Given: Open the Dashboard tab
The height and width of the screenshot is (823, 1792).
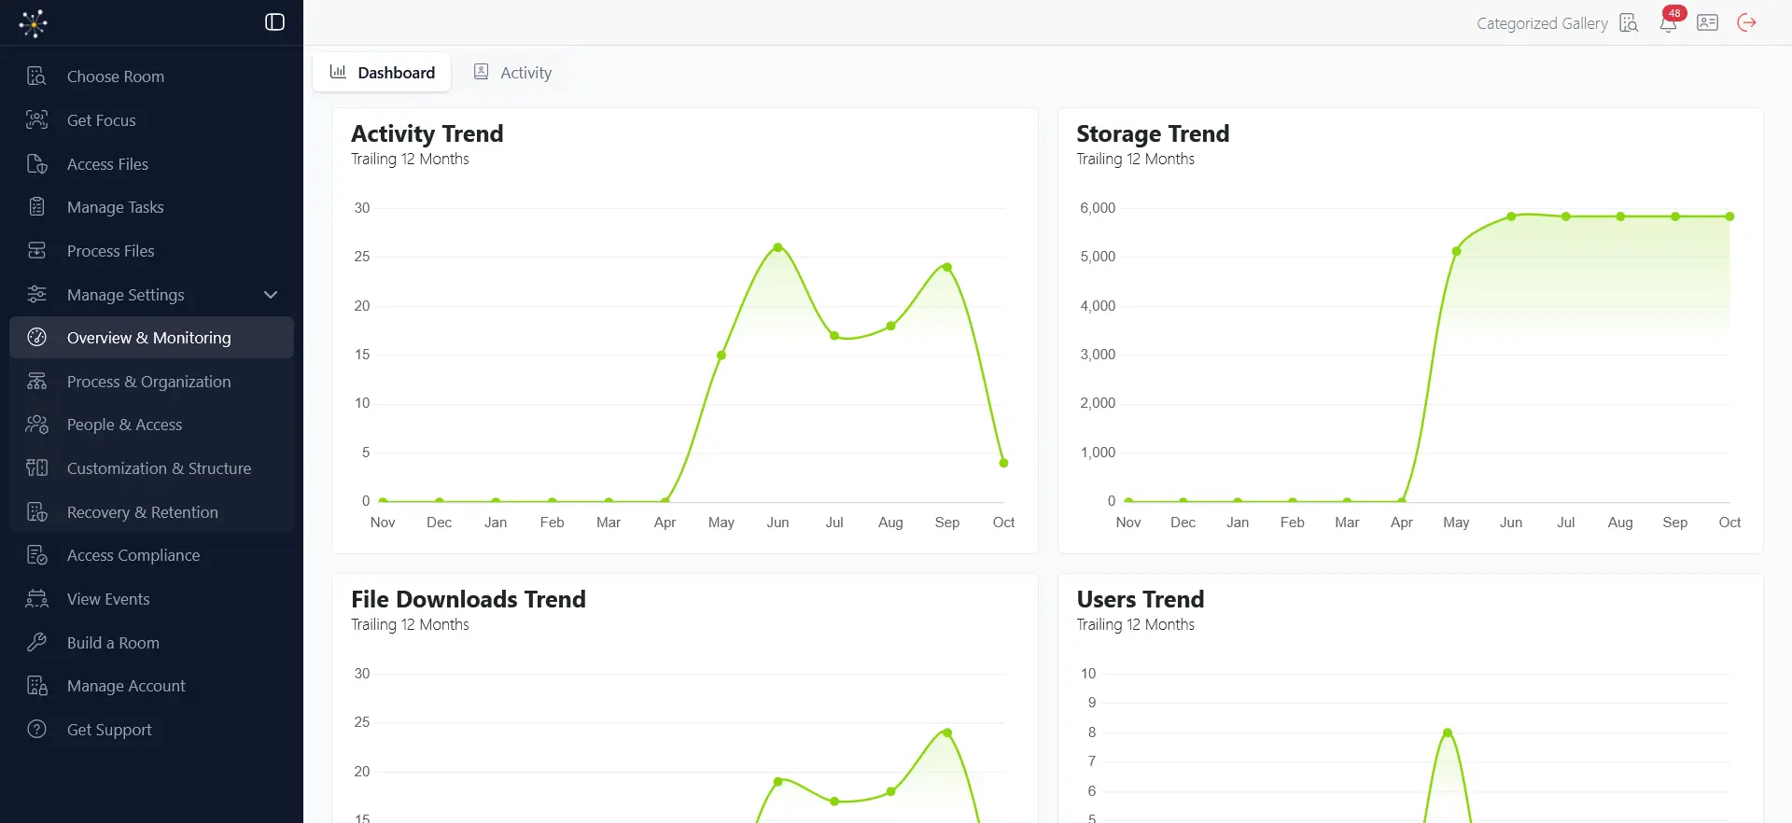Looking at the screenshot, I should click(x=382, y=73).
